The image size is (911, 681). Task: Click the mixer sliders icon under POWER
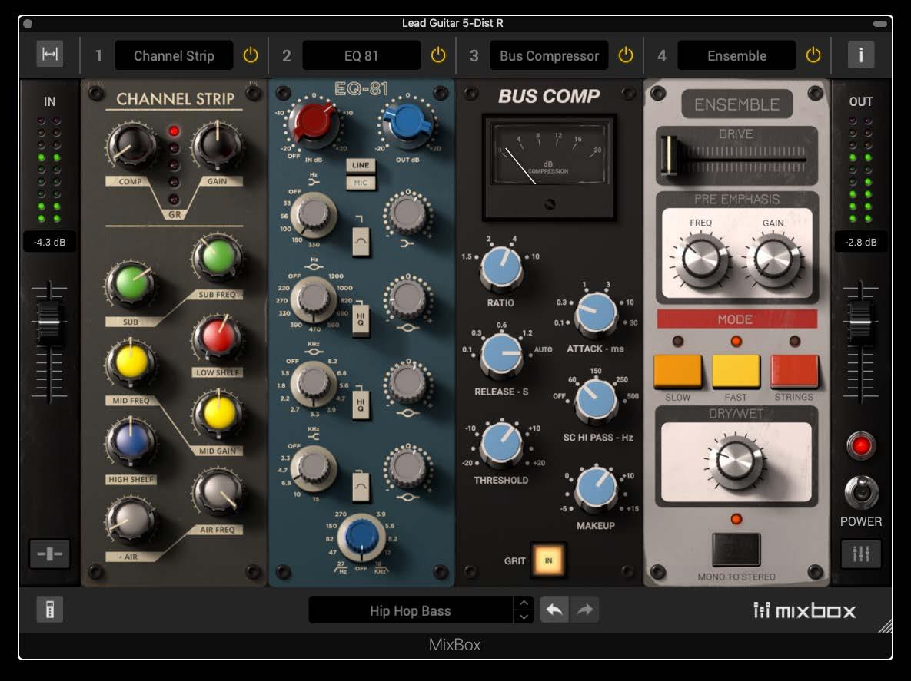(861, 554)
